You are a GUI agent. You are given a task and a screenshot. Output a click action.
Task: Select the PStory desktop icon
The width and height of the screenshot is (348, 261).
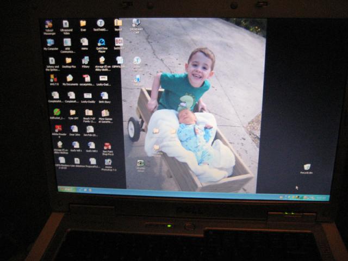(85, 63)
